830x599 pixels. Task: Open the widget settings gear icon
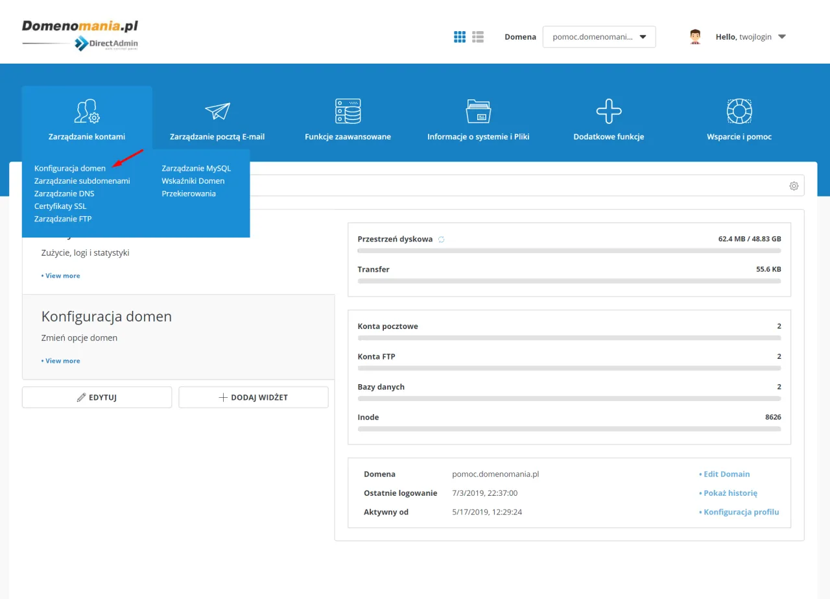point(794,186)
